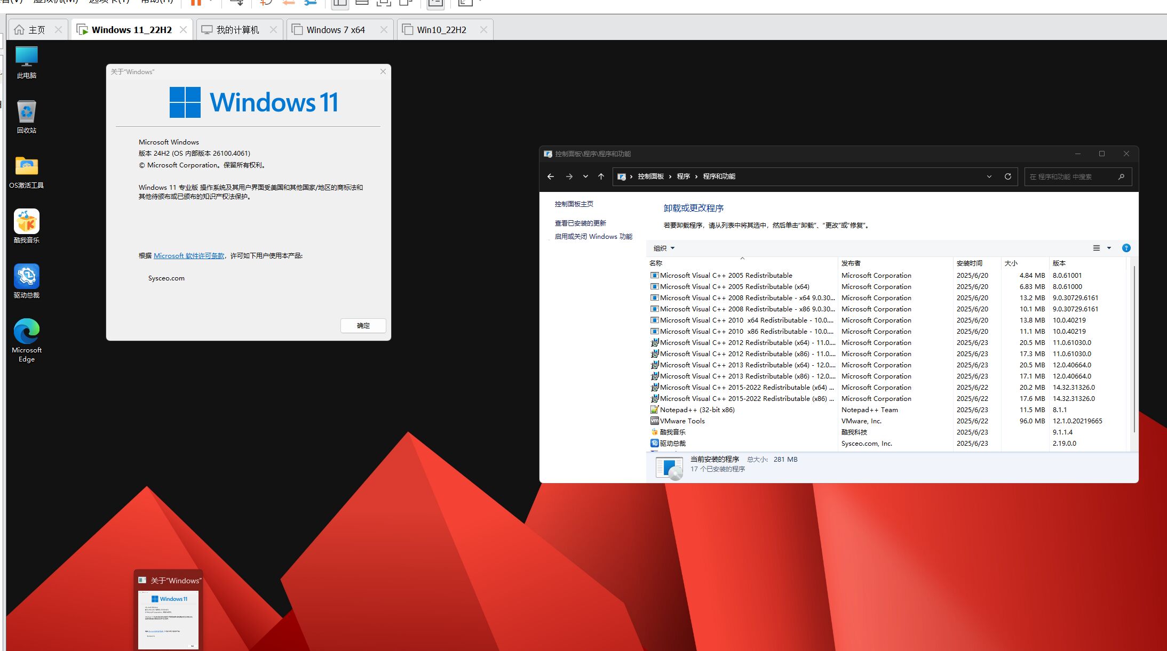This screenshot has width=1167, height=651.
Task: Click 确定 in the About Windows dialog
Action: 363,325
